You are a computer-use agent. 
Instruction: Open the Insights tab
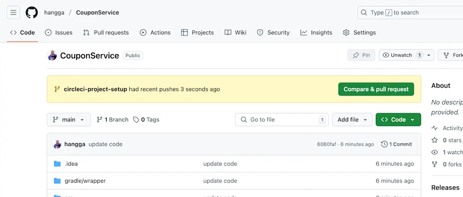316,33
